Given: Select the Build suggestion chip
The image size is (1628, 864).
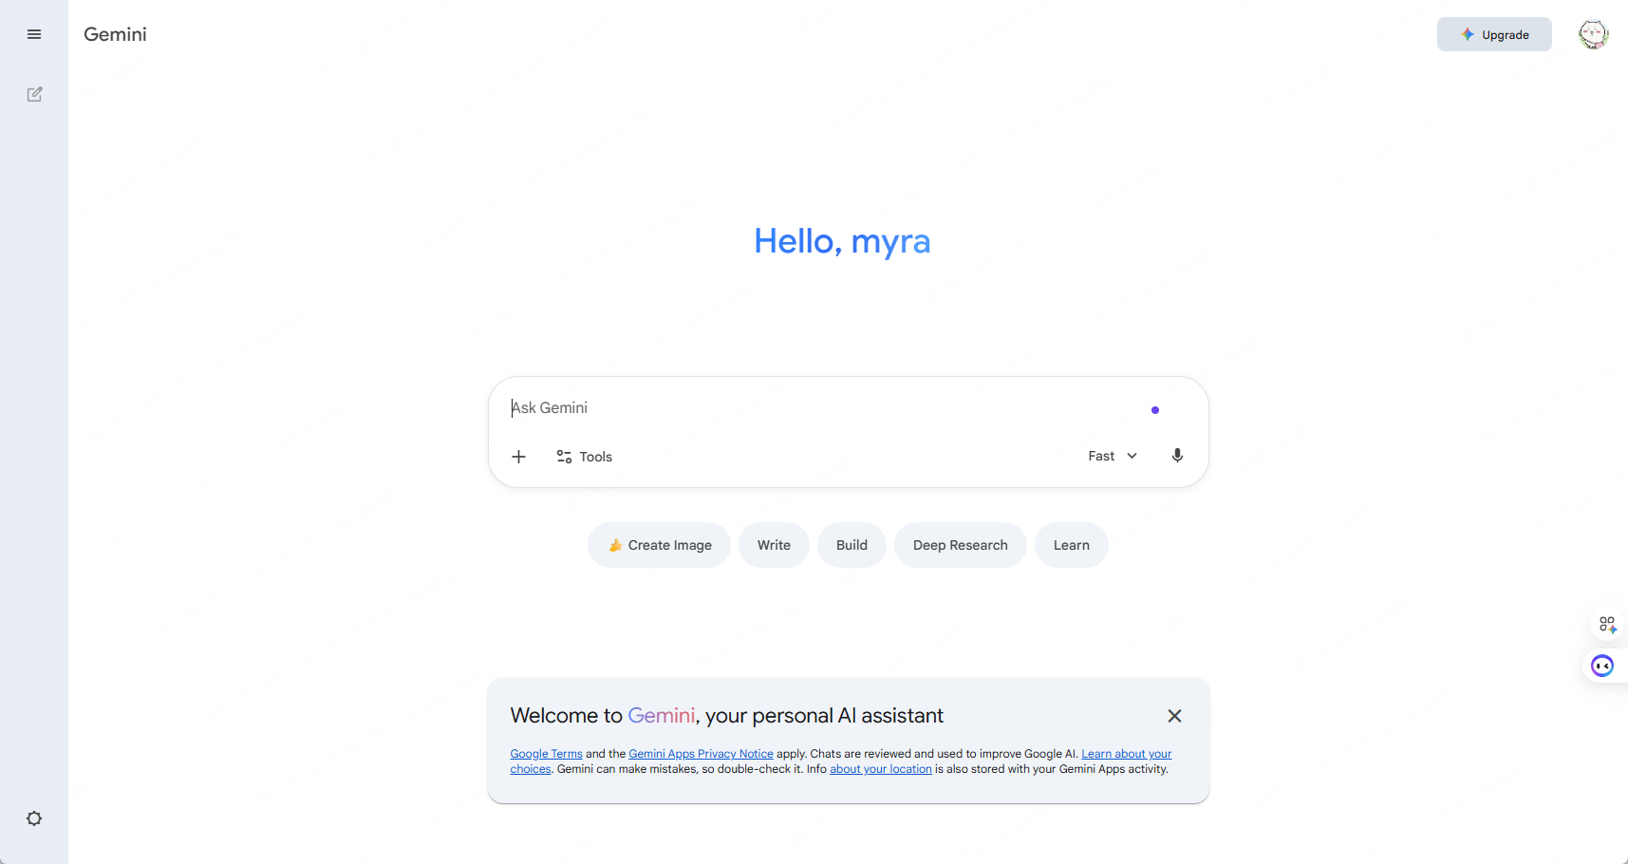Looking at the screenshot, I should (851, 545).
